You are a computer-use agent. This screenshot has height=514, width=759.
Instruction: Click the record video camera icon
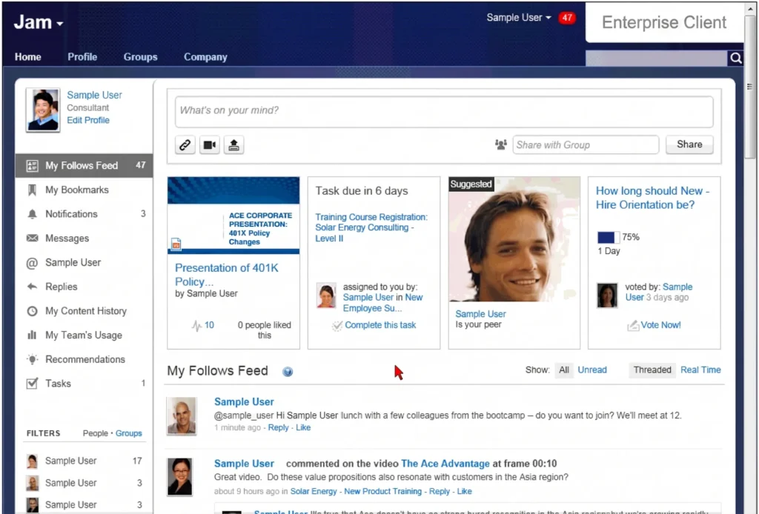[210, 144]
